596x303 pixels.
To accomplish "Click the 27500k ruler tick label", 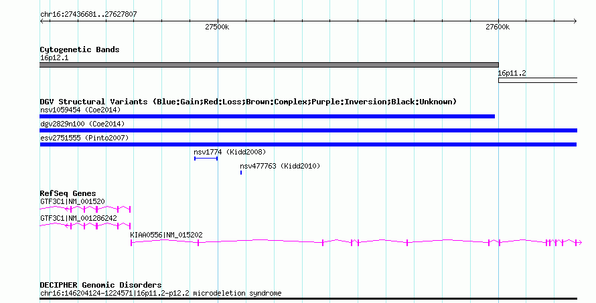I will [217, 27].
